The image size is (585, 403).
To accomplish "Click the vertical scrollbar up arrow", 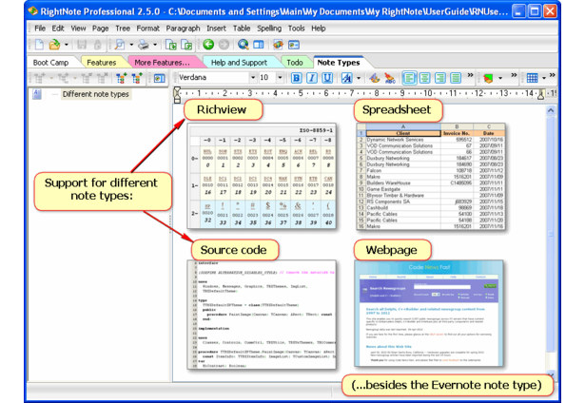I will 551,110.
